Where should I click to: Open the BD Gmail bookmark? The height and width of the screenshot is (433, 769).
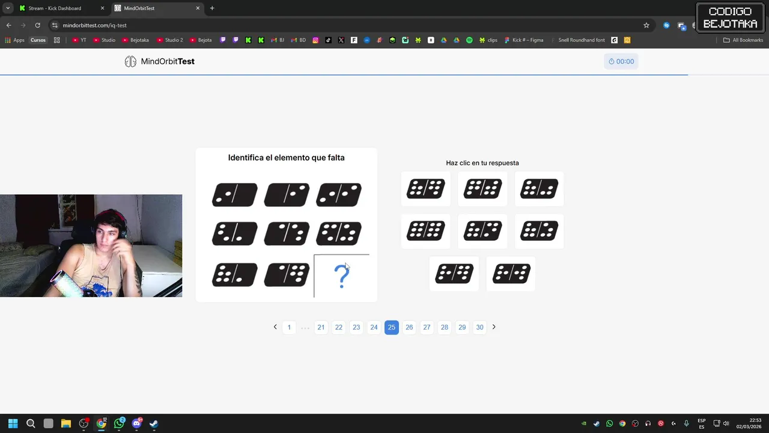[x=299, y=40]
